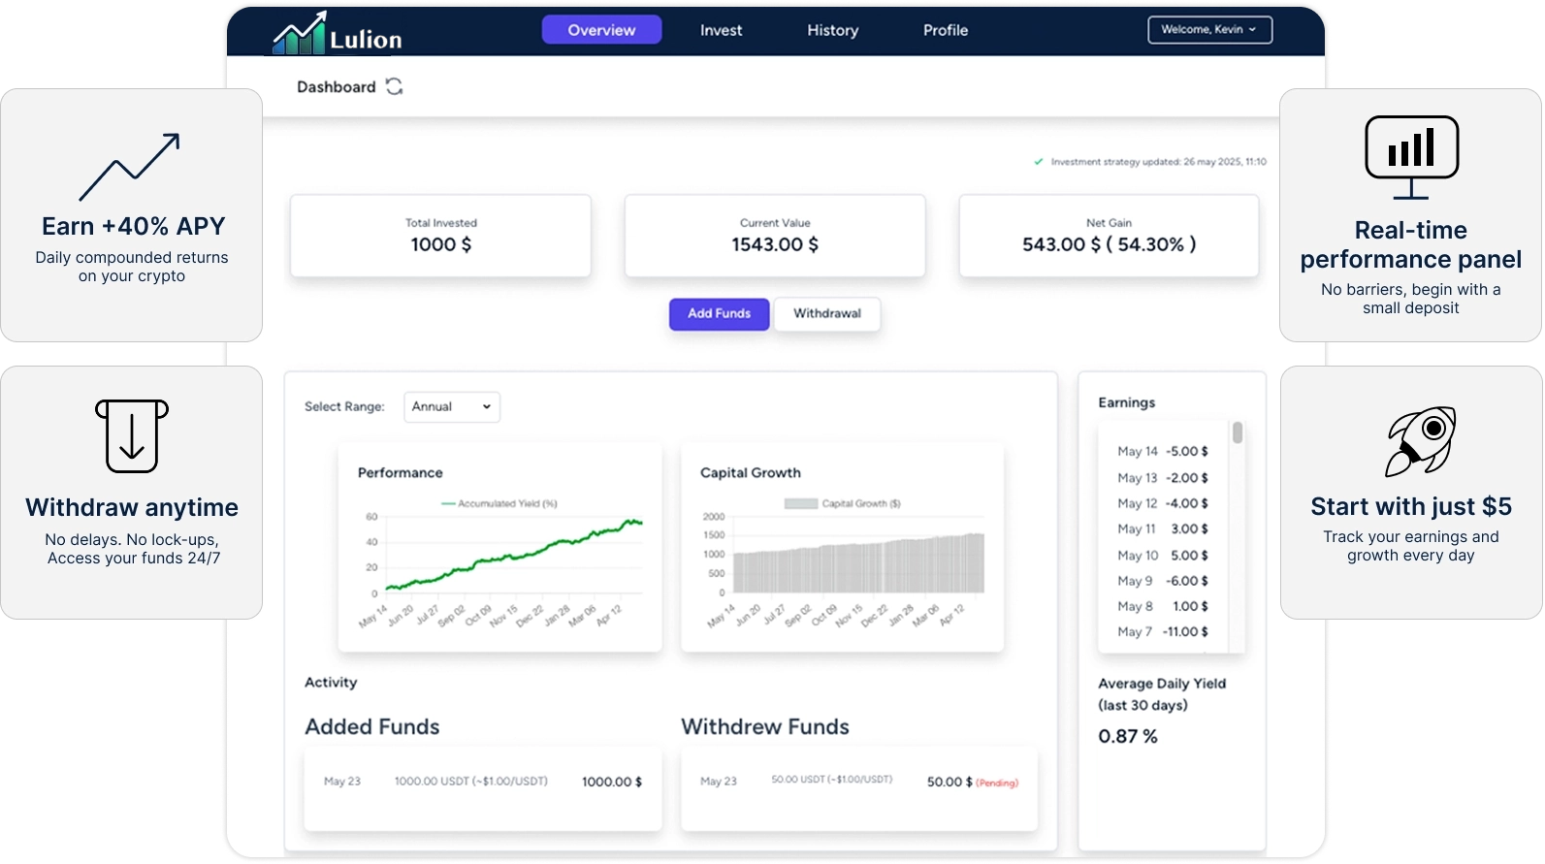Image resolution: width=1545 pixels, height=864 pixels.
Task: Select the May 14 earnings entry
Action: pyautogui.click(x=1162, y=452)
